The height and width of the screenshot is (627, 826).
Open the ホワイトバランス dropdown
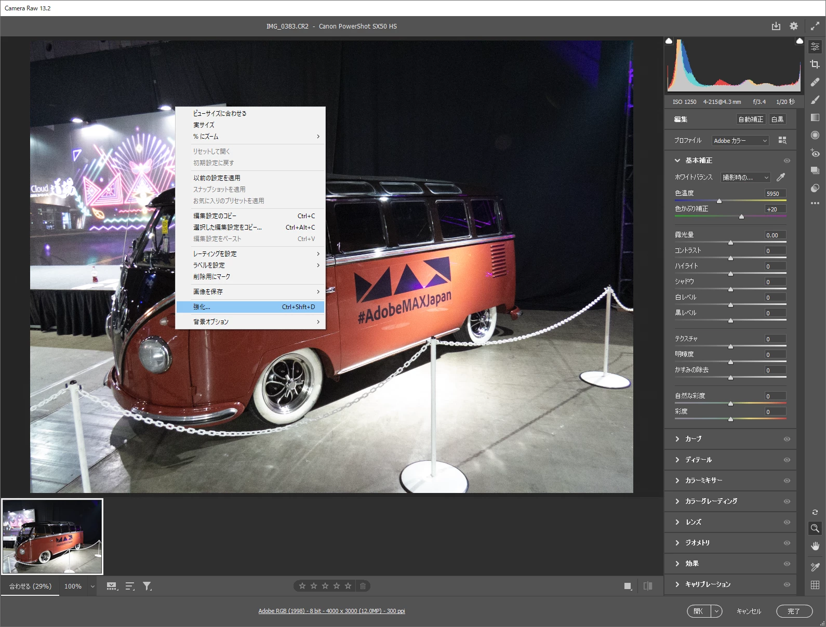pos(745,177)
